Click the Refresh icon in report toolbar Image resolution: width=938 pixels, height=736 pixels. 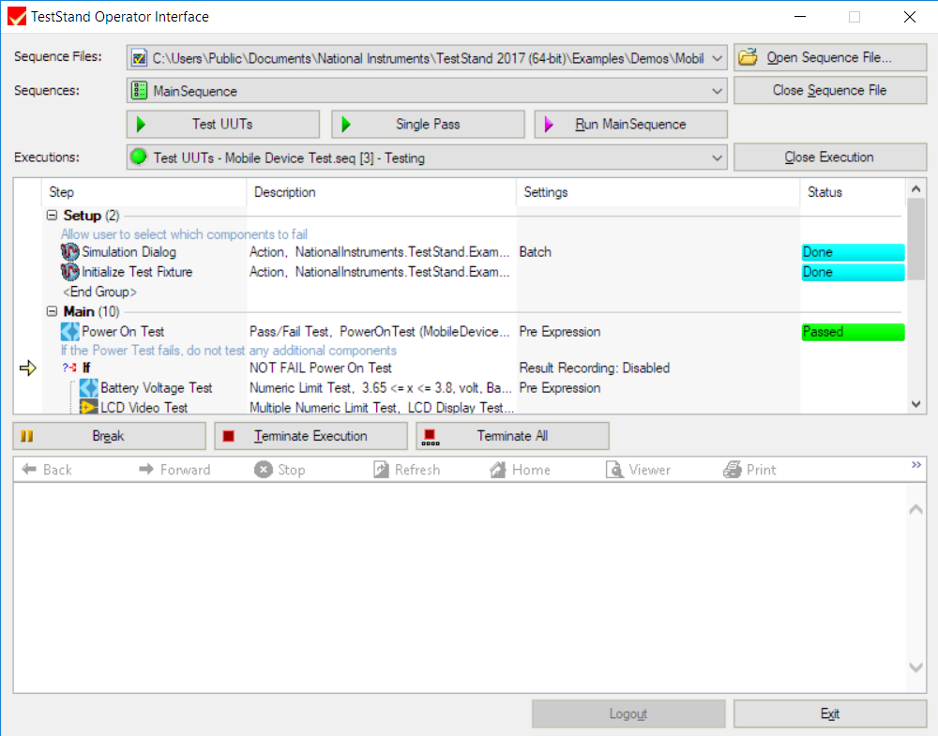tap(381, 470)
